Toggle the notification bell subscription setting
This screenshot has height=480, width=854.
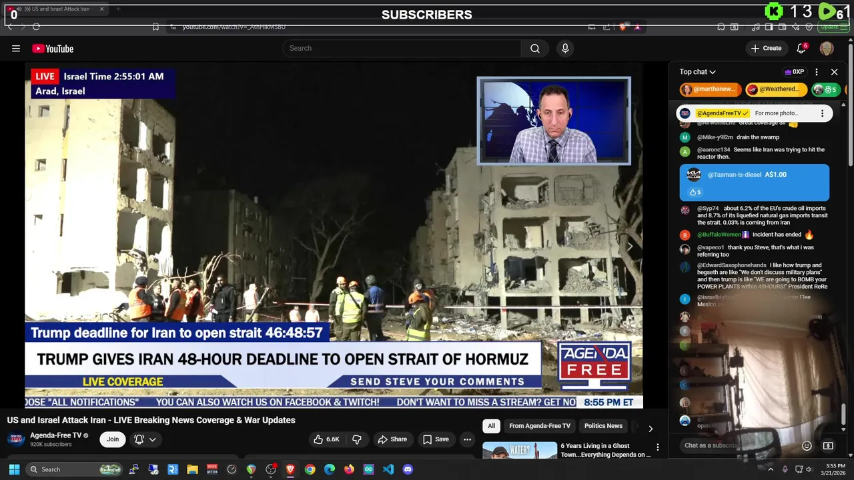pos(139,439)
